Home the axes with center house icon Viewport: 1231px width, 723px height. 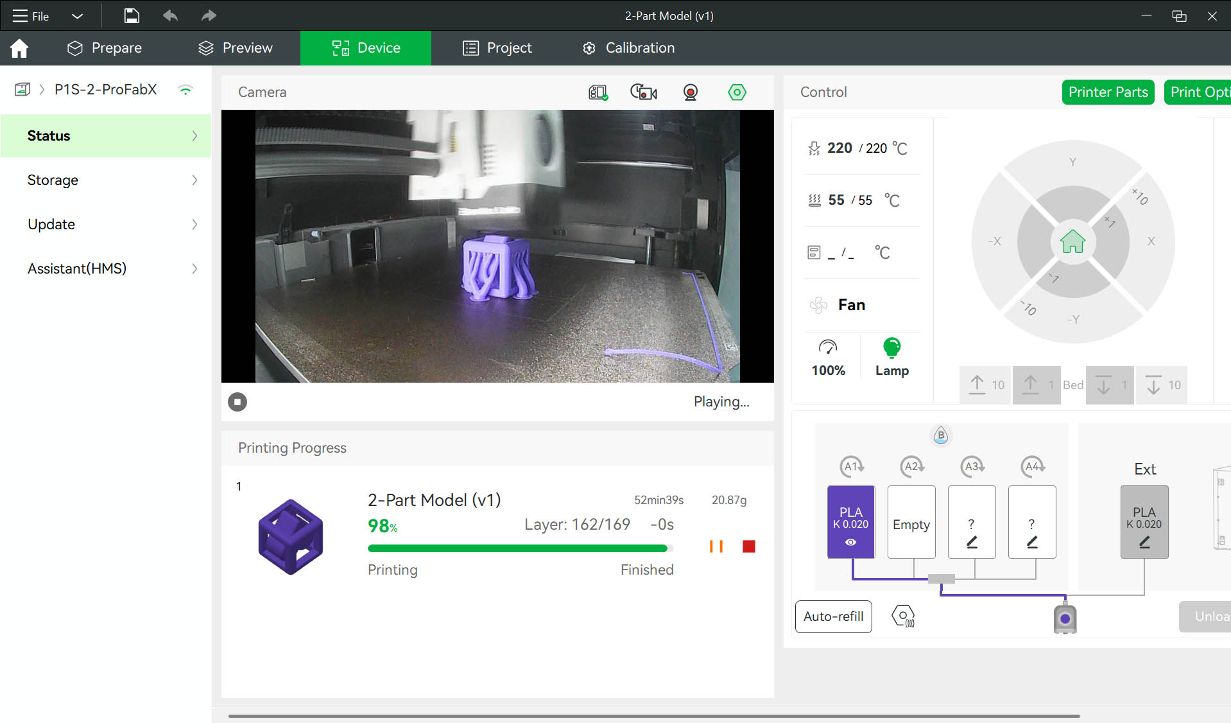1072,242
